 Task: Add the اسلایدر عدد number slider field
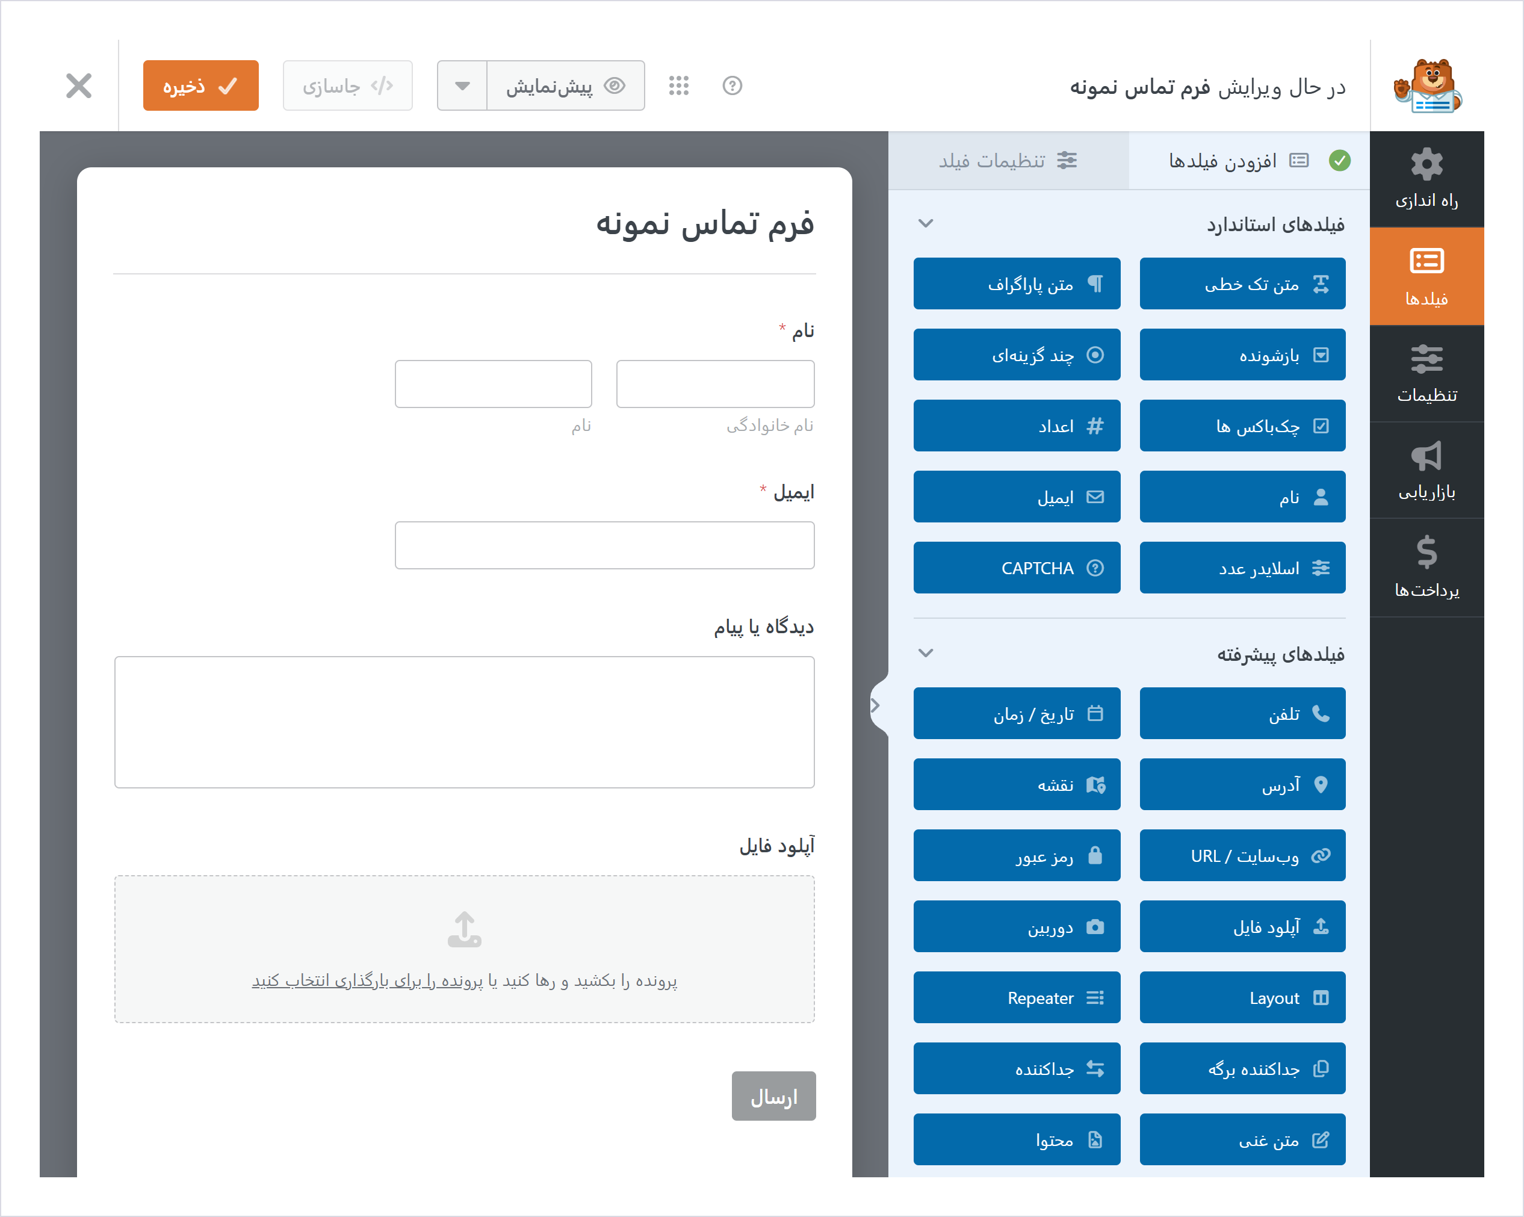[1242, 568]
